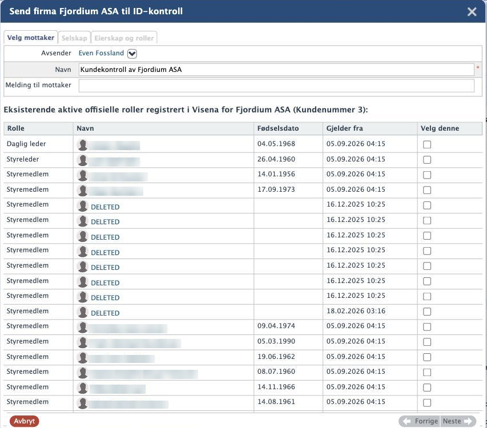Check the Styreleder 'Velg denne' box
This screenshot has height=428, width=487.
pyautogui.click(x=427, y=160)
